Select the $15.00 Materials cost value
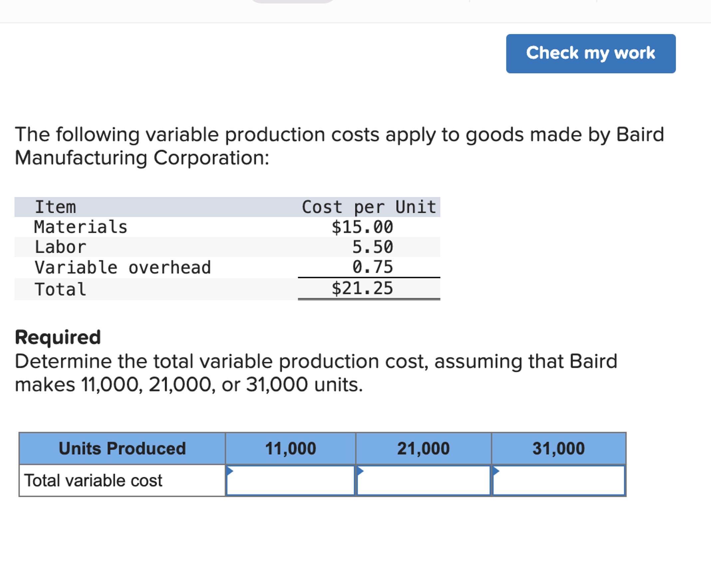 tap(363, 227)
